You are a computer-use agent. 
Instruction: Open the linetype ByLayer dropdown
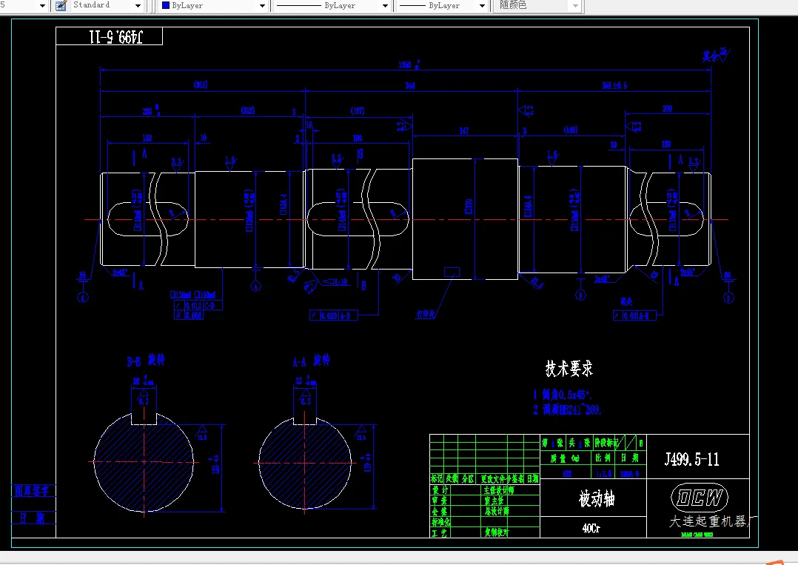[x=385, y=6]
